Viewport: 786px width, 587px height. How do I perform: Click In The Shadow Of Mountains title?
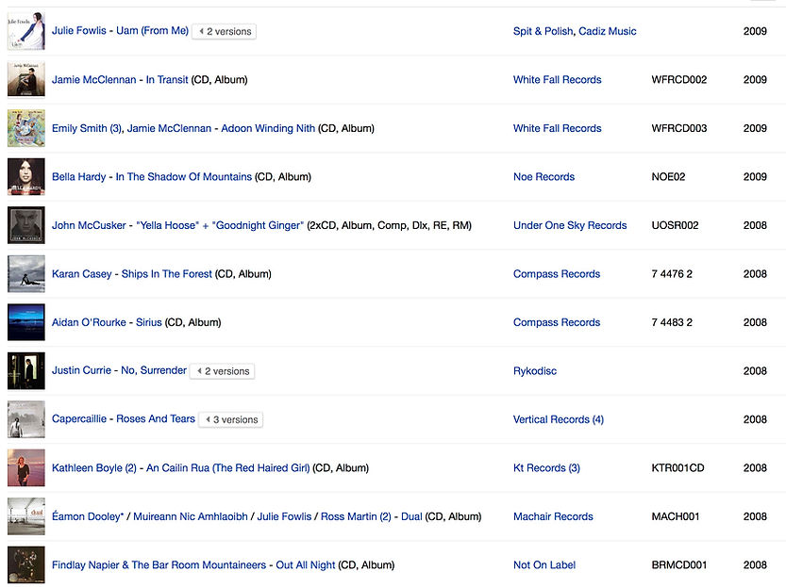(183, 177)
